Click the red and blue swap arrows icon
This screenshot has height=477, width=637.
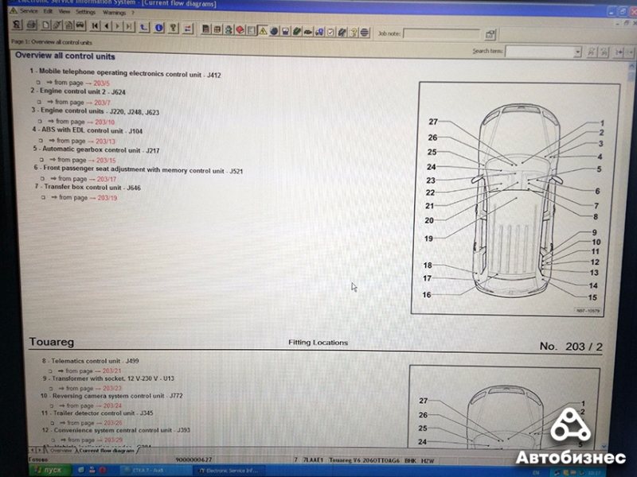[x=188, y=29]
